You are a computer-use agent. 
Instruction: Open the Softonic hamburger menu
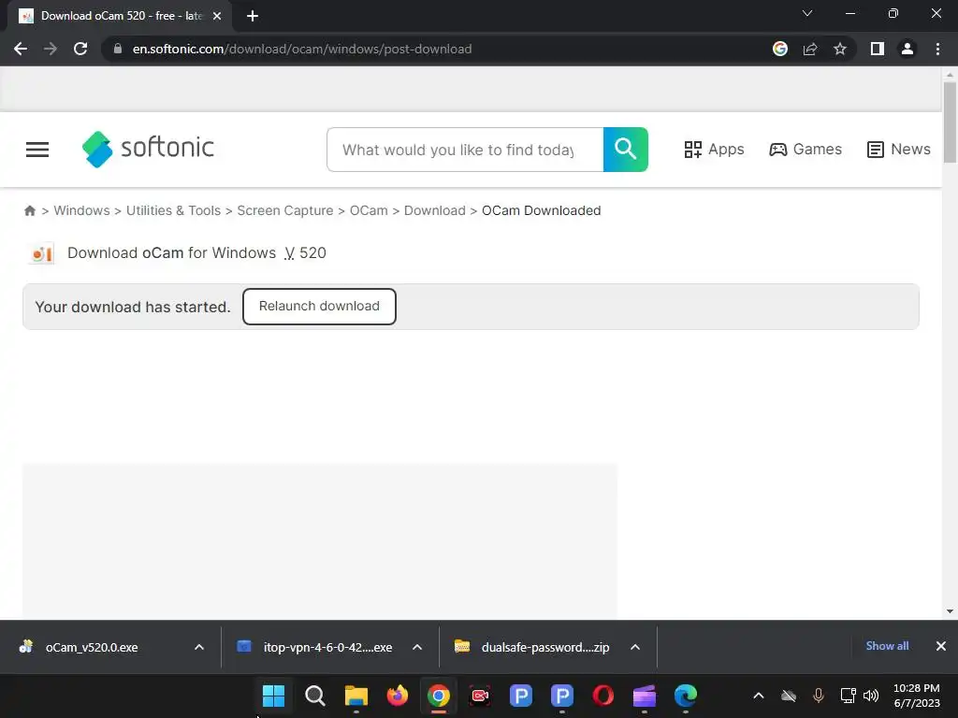tap(37, 150)
